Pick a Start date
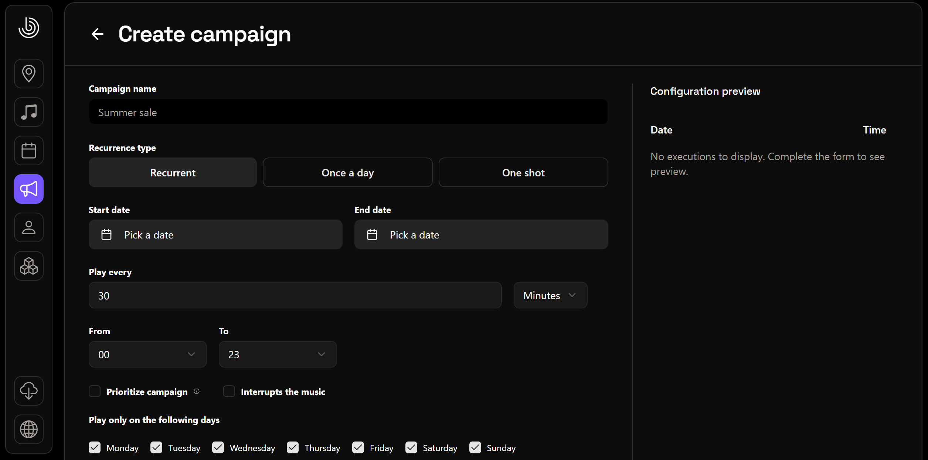Image resolution: width=928 pixels, height=460 pixels. (x=215, y=234)
